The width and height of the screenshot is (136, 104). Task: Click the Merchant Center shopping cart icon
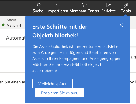[84, 5]
